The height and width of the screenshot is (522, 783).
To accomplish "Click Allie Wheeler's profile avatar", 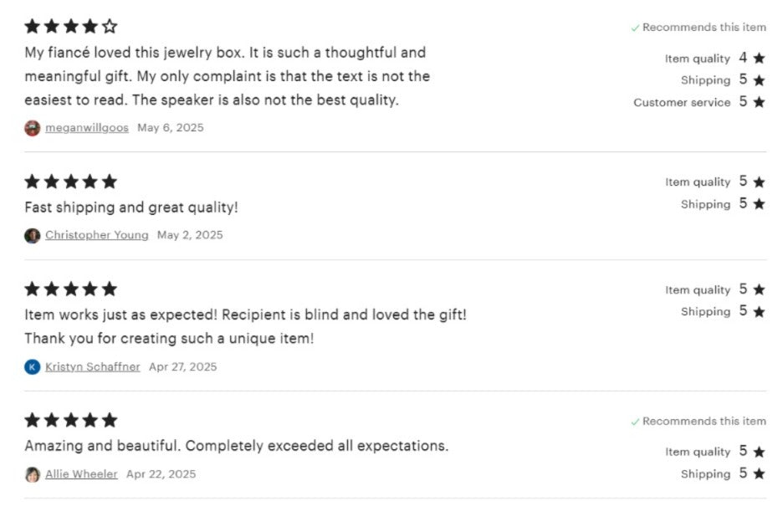I will [33, 474].
